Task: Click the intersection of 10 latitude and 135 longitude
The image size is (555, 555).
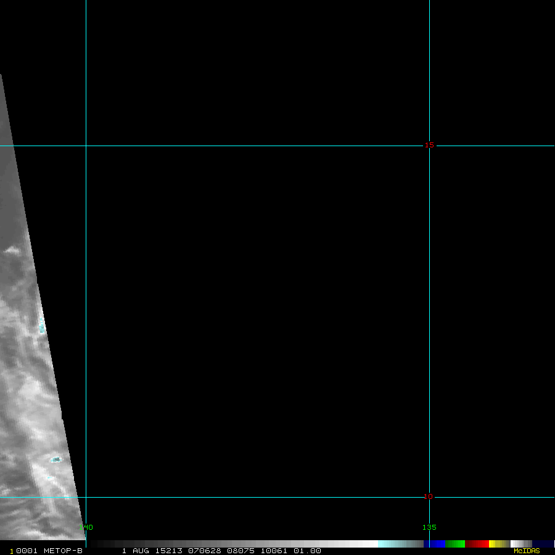Action: pos(429,497)
